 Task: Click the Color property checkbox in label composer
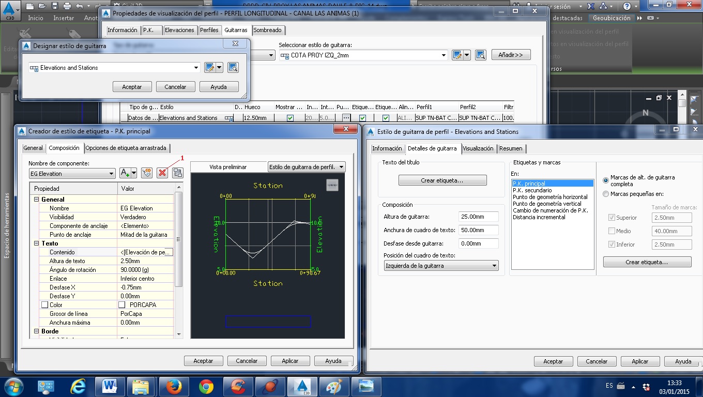point(44,305)
